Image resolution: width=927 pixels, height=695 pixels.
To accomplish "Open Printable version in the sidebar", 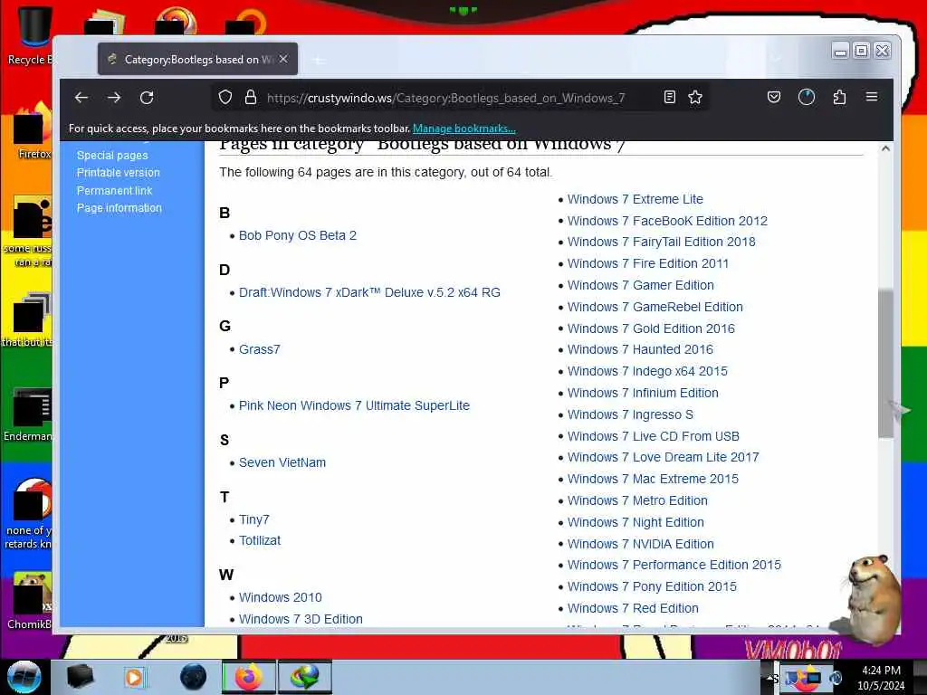I will 119,173.
